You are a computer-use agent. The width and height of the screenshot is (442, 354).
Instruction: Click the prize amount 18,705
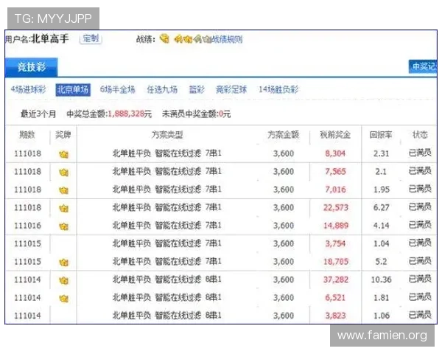click(335, 261)
